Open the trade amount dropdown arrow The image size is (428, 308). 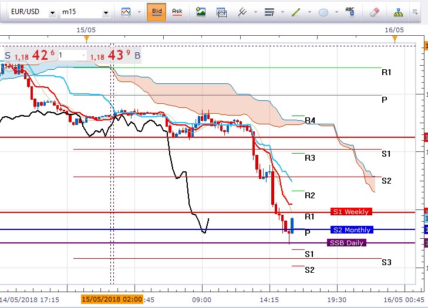pyautogui.click(x=83, y=56)
